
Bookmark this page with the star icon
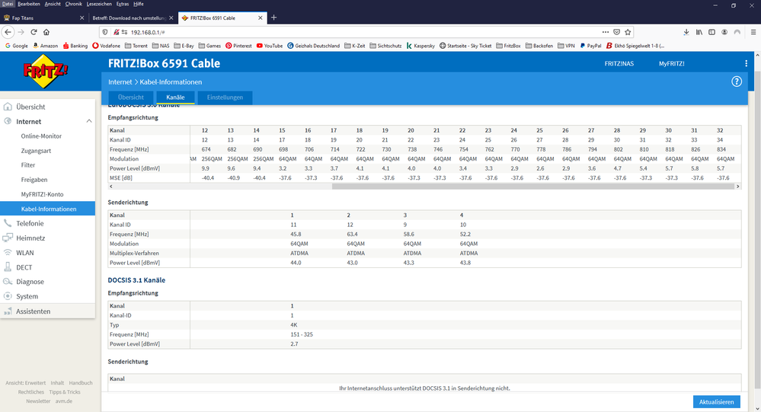[x=628, y=32]
